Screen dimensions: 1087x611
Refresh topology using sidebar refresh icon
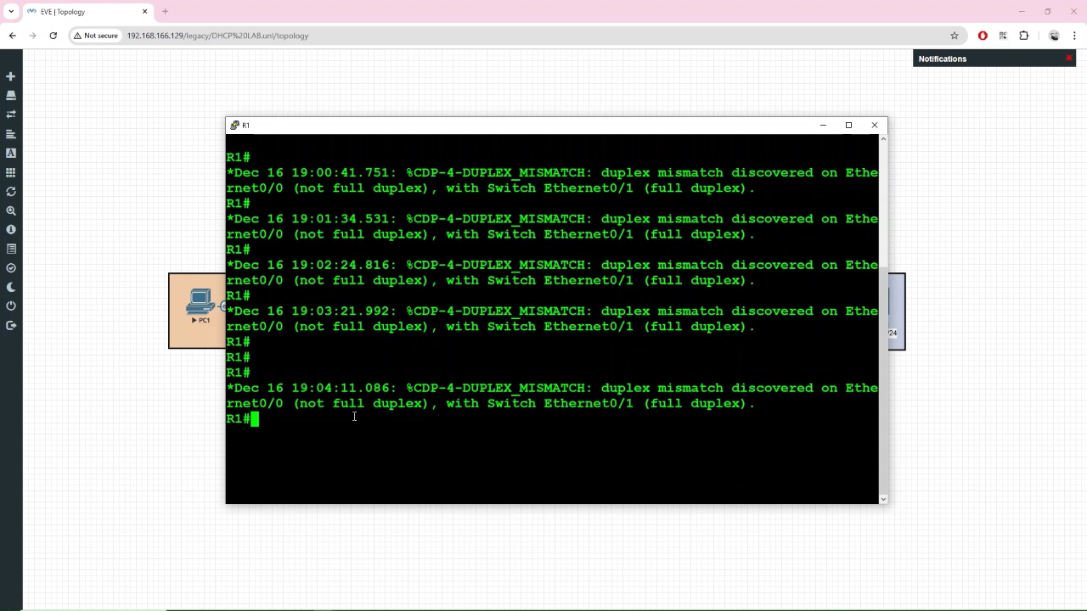(x=11, y=192)
